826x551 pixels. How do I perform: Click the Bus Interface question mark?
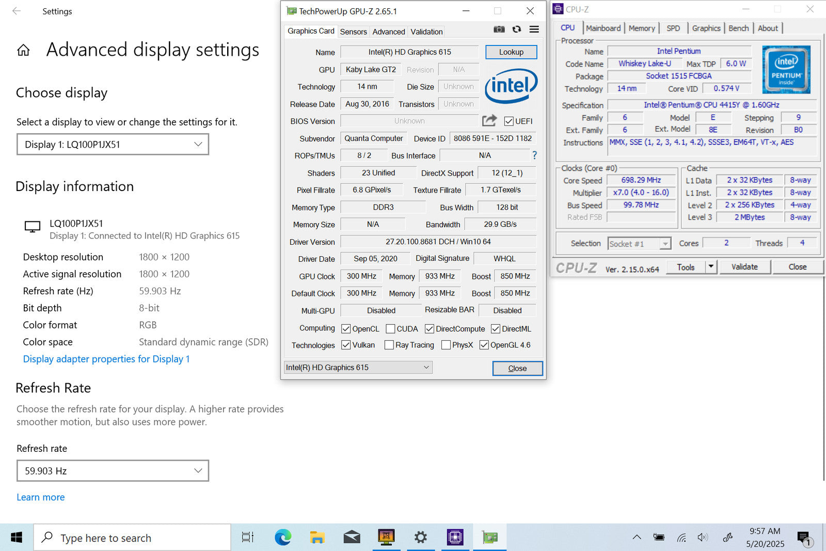(534, 155)
